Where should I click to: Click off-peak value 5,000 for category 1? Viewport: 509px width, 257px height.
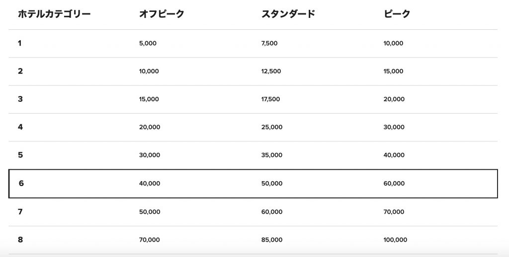pyautogui.click(x=148, y=44)
